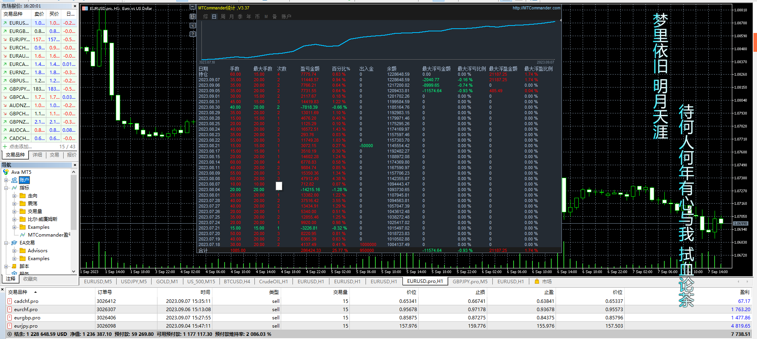Click the EA交易 graduation cap icon

[15, 243]
